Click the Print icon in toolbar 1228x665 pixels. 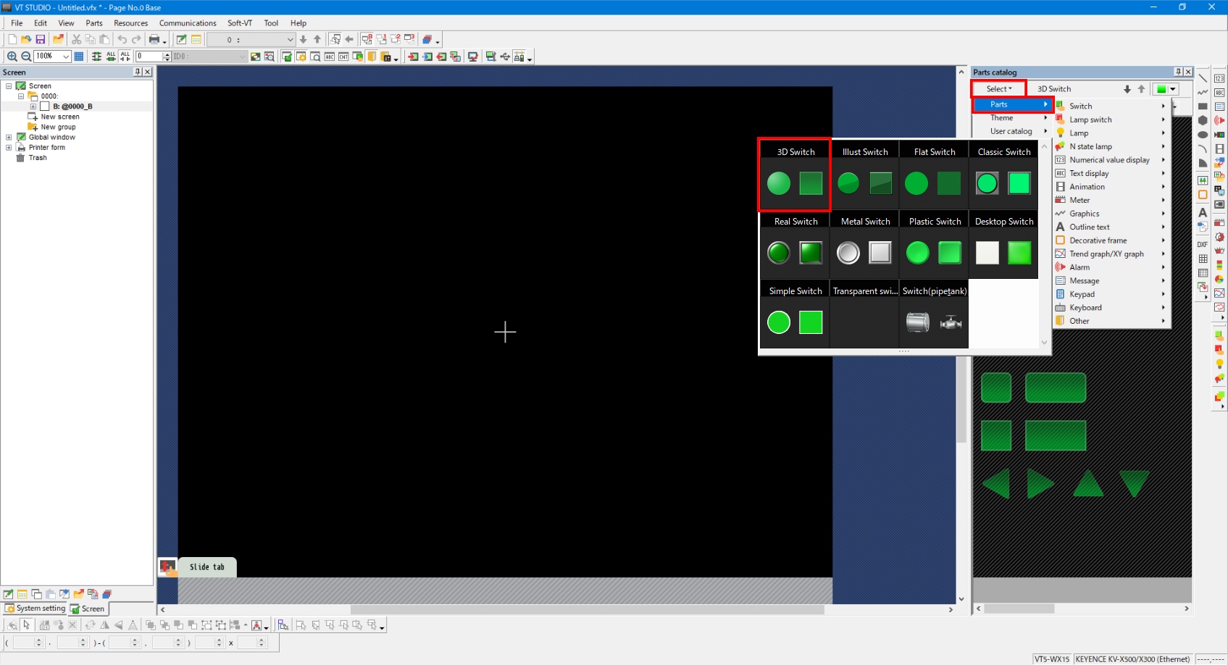pos(154,39)
